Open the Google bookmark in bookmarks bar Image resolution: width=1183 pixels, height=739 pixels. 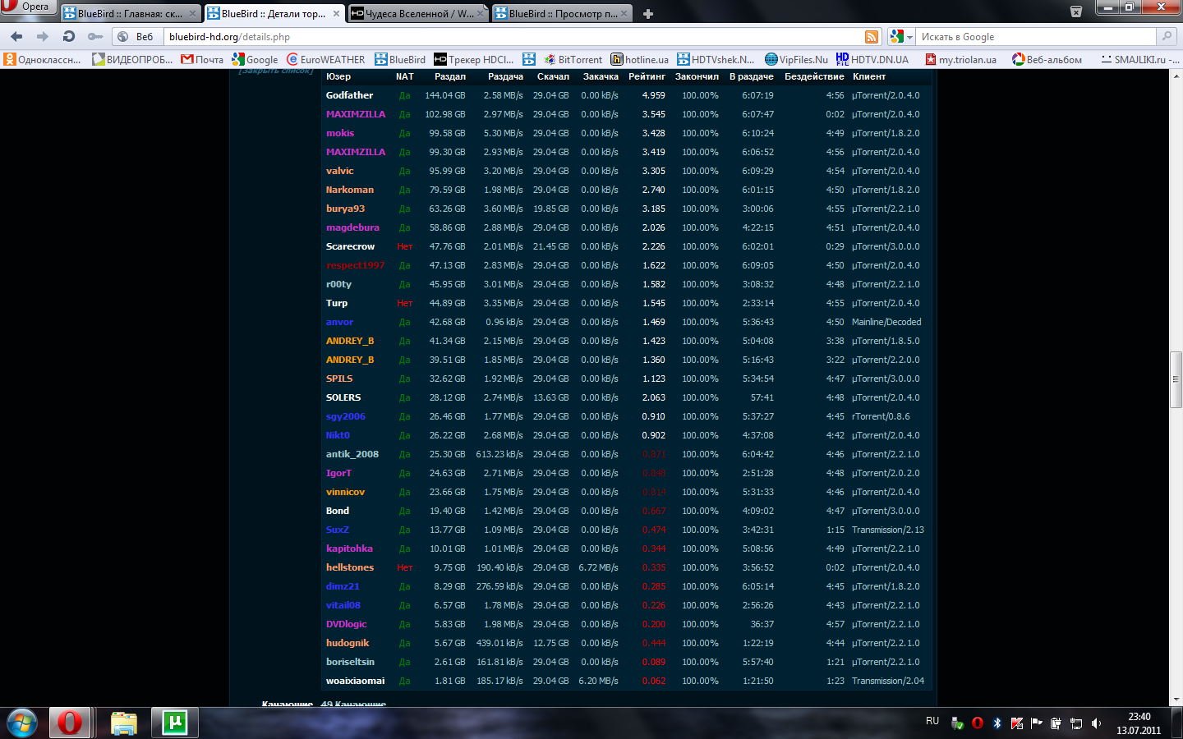coord(255,59)
